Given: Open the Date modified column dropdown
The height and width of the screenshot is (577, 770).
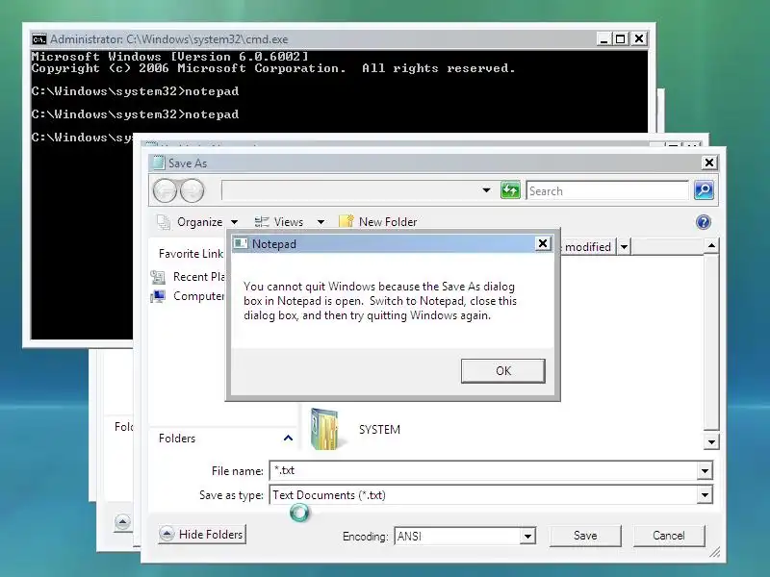Looking at the screenshot, I should (x=624, y=247).
